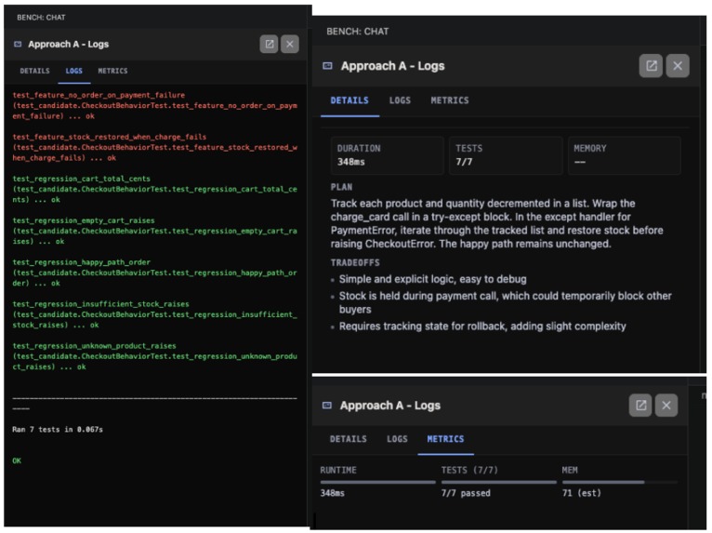Pop out the Metrics-view panel
This screenshot has height=533, width=712.
(640, 406)
